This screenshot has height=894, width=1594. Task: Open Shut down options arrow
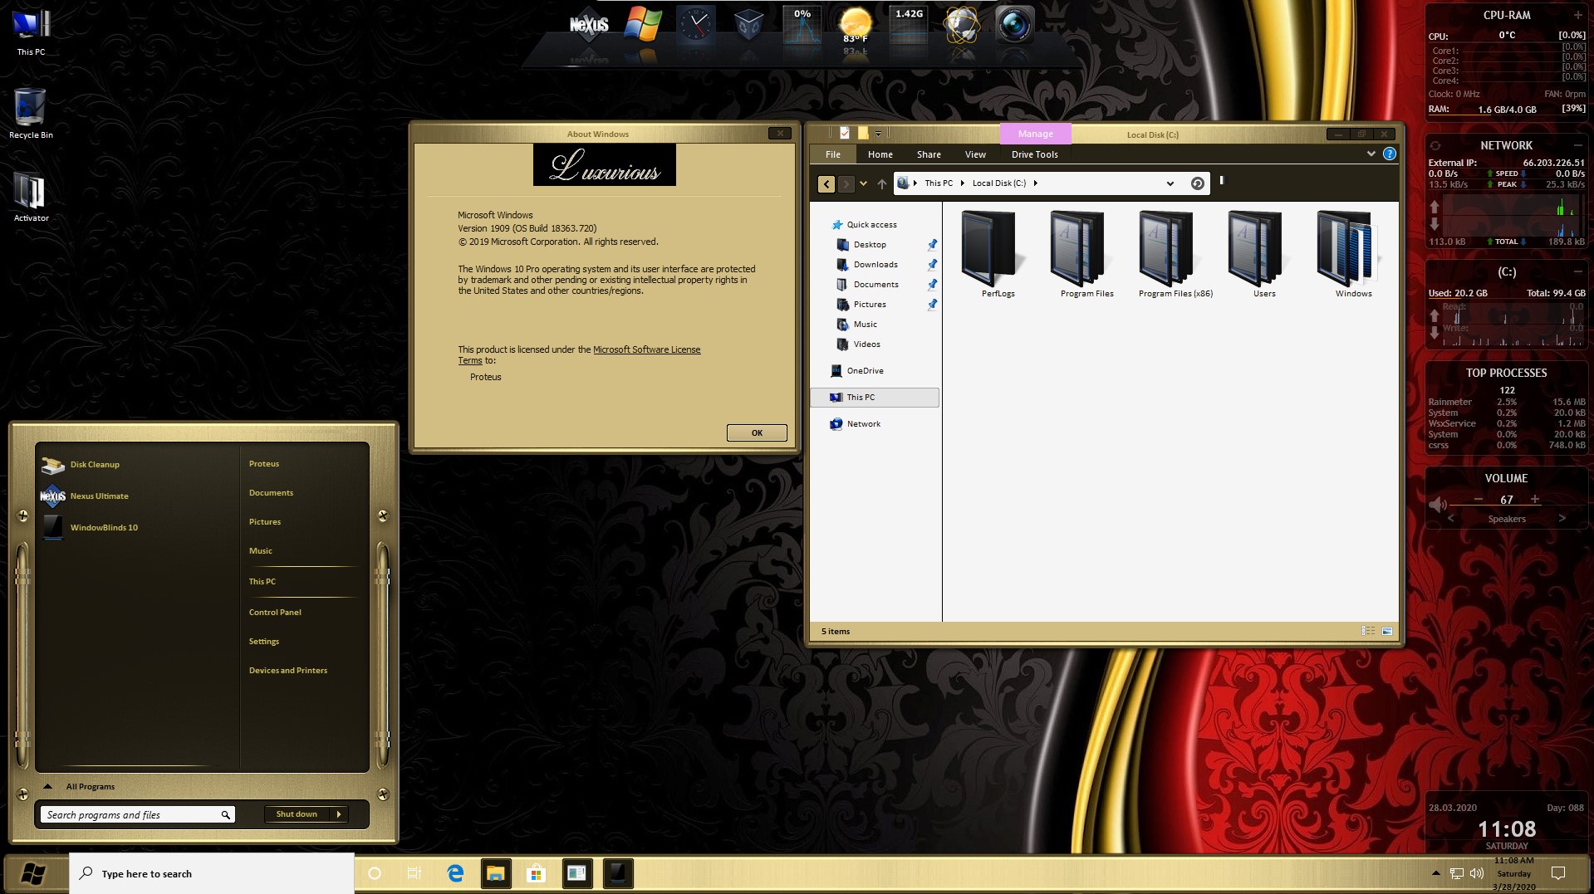coord(339,814)
